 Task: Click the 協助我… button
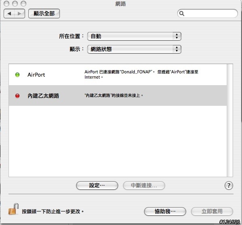click(x=165, y=211)
